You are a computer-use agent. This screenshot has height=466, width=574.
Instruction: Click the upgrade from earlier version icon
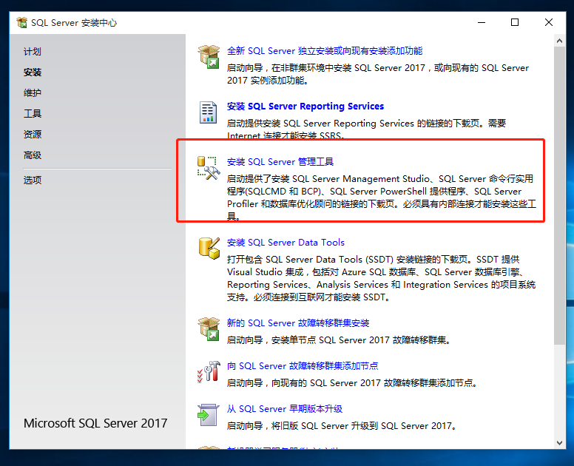[x=209, y=415]
